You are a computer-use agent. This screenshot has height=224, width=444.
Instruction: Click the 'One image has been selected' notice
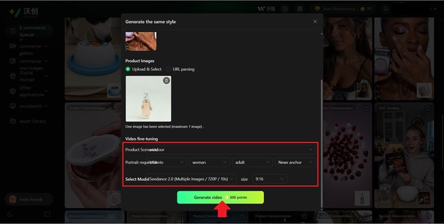pyautogui.click(x=164, y=127)
